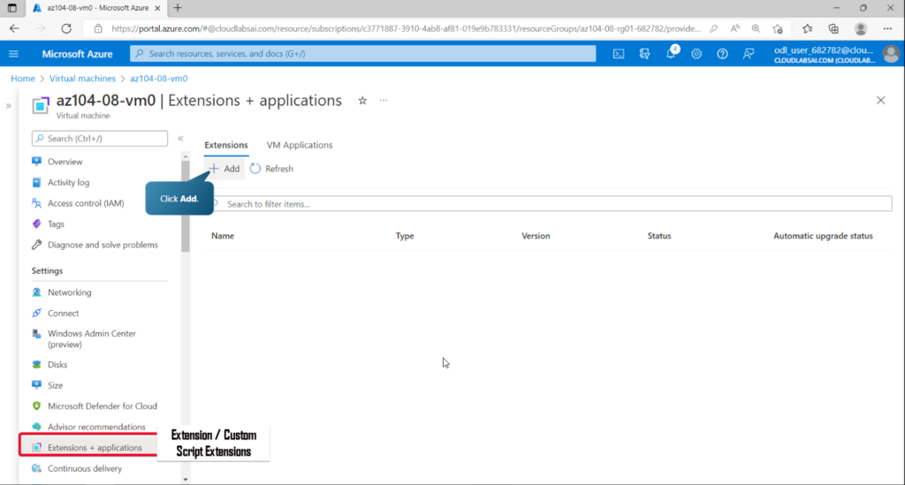Open Help question mark icon

[722, 54]
